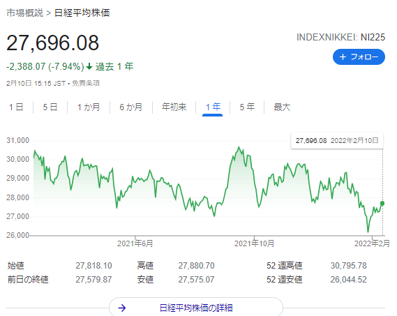Screen dimensions: 397x316
Task: Click the 2021年6月 axis marker
Action: point(135,243)
